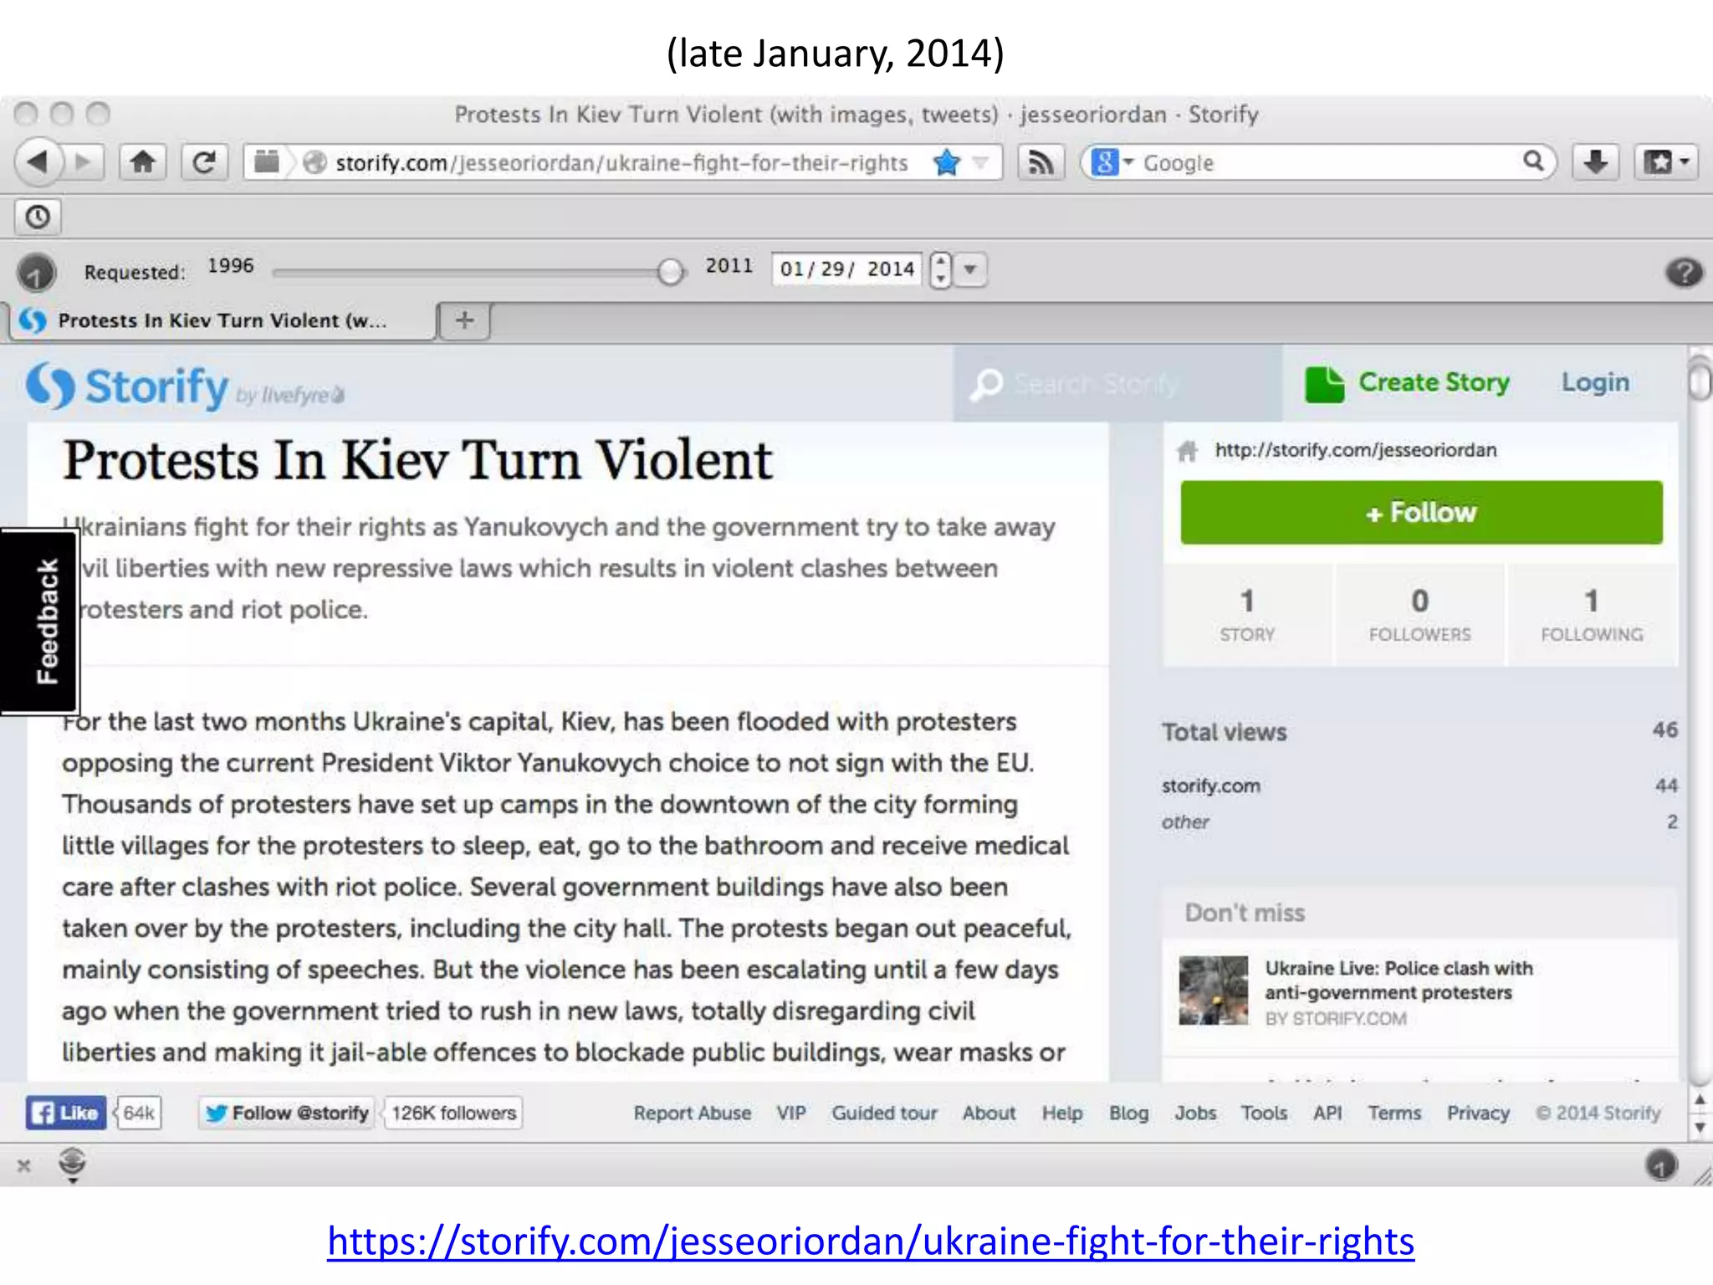
Task: Open the date picker dropdown arrow
Action: [x=970, y=269]
